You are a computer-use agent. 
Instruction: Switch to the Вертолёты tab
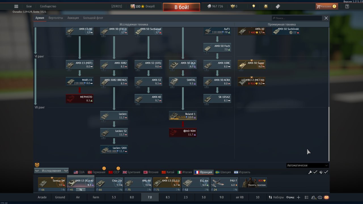tap(56, 18)
